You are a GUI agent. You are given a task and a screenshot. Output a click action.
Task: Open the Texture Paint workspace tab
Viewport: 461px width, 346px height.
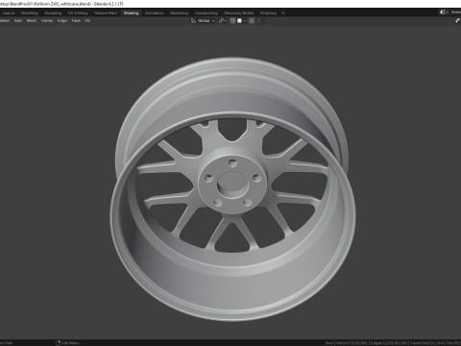pyautogui.click(x=106, y=13)
